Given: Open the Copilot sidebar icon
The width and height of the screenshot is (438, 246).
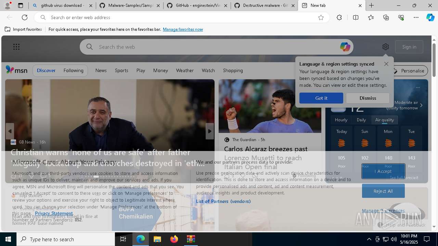Looking at the screenshot, I should [x=430, y=17].
